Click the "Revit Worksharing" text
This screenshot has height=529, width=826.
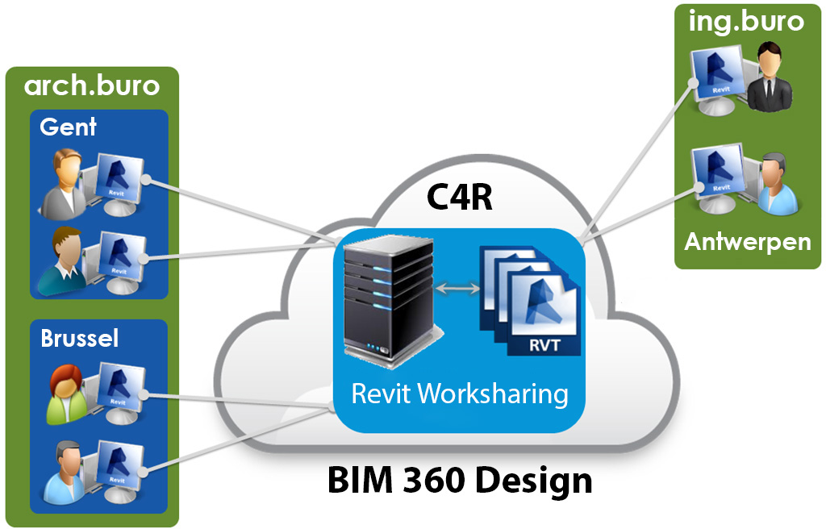click(460, 394)
